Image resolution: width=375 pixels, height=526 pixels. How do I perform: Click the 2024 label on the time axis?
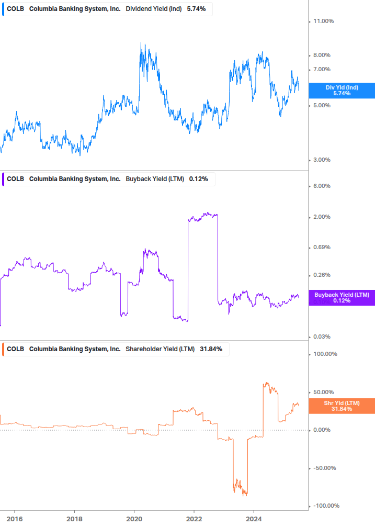[254, 519]
